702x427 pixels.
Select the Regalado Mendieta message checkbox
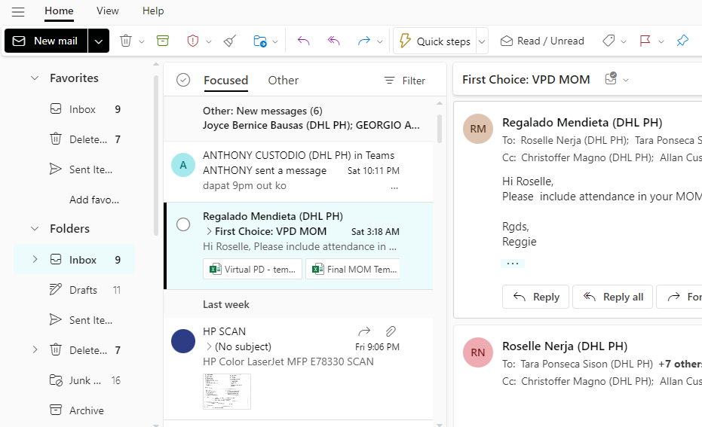(183, 224)
